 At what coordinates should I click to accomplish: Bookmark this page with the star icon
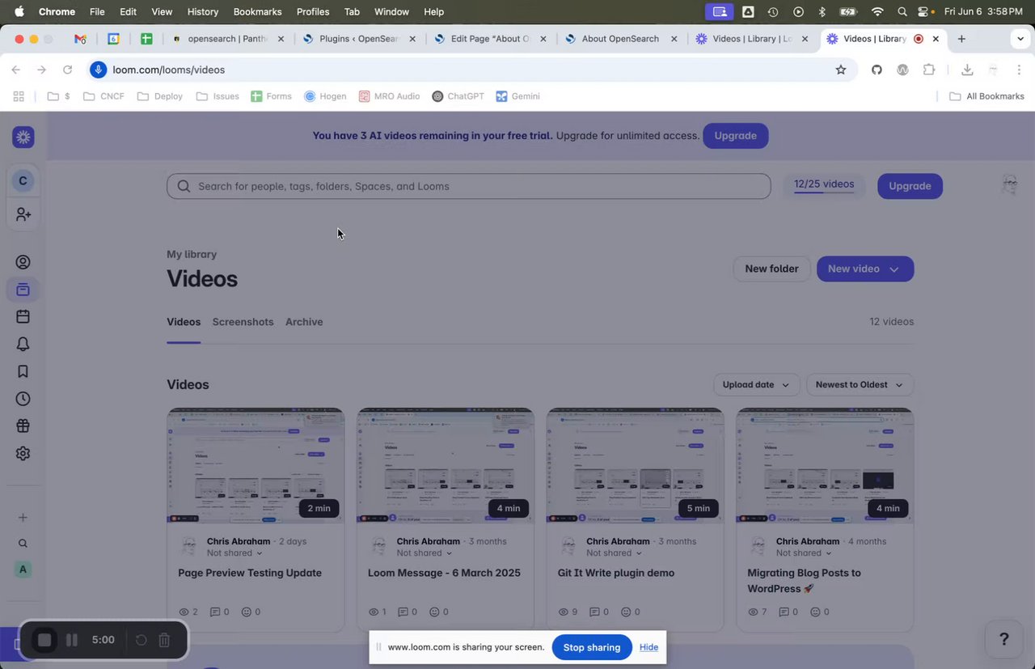(x=841, y=70)
